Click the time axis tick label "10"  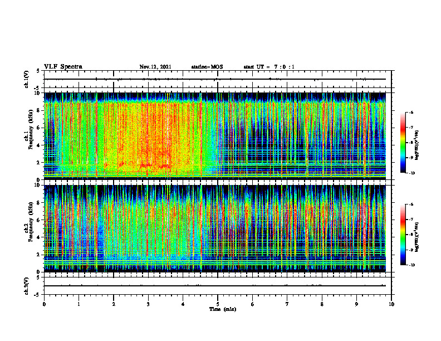point(391,304)
